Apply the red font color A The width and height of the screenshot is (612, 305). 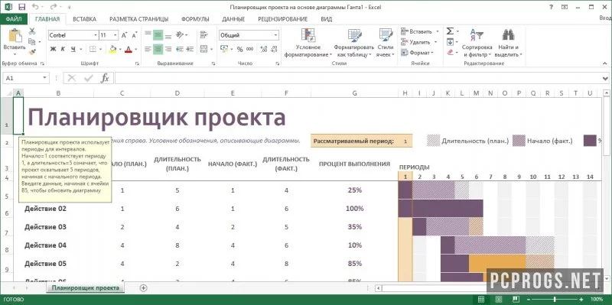tap(129, 49)
